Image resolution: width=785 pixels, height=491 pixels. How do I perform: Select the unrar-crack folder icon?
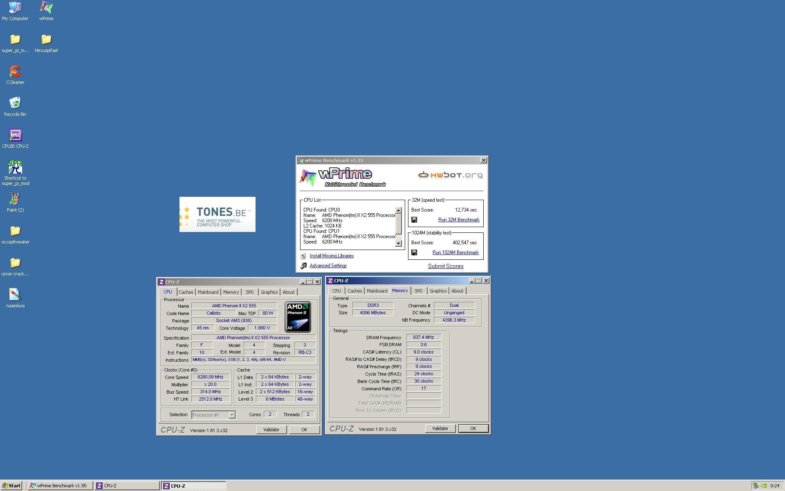[x=15, y=266]
